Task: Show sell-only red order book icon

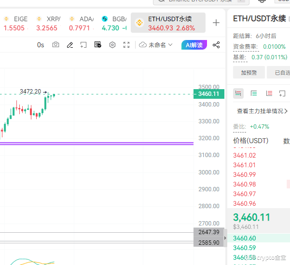Action: pos(269,93)
